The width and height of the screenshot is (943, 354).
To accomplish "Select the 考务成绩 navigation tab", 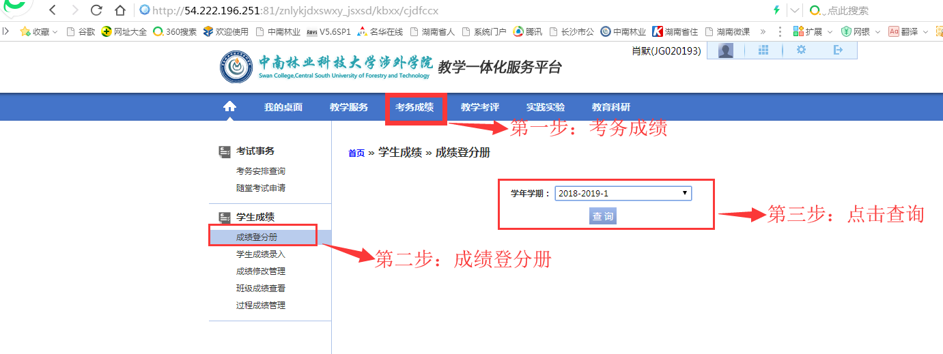I will [x=414, y=107].
